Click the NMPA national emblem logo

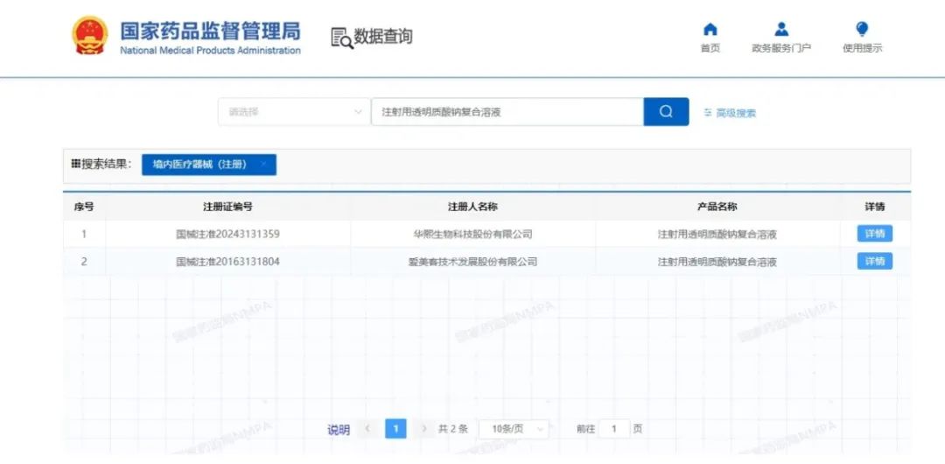[90, 36]
